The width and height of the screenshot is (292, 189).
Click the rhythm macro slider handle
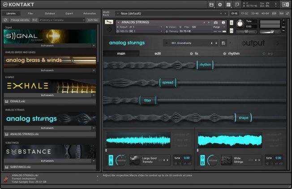205,65
